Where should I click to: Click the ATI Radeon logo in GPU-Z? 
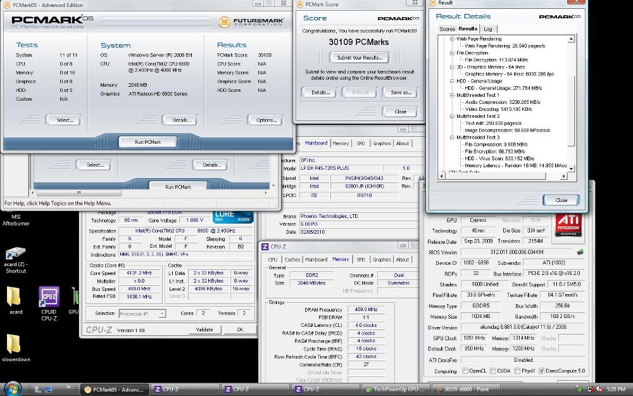pyautogui.click(x=568, y=226)
